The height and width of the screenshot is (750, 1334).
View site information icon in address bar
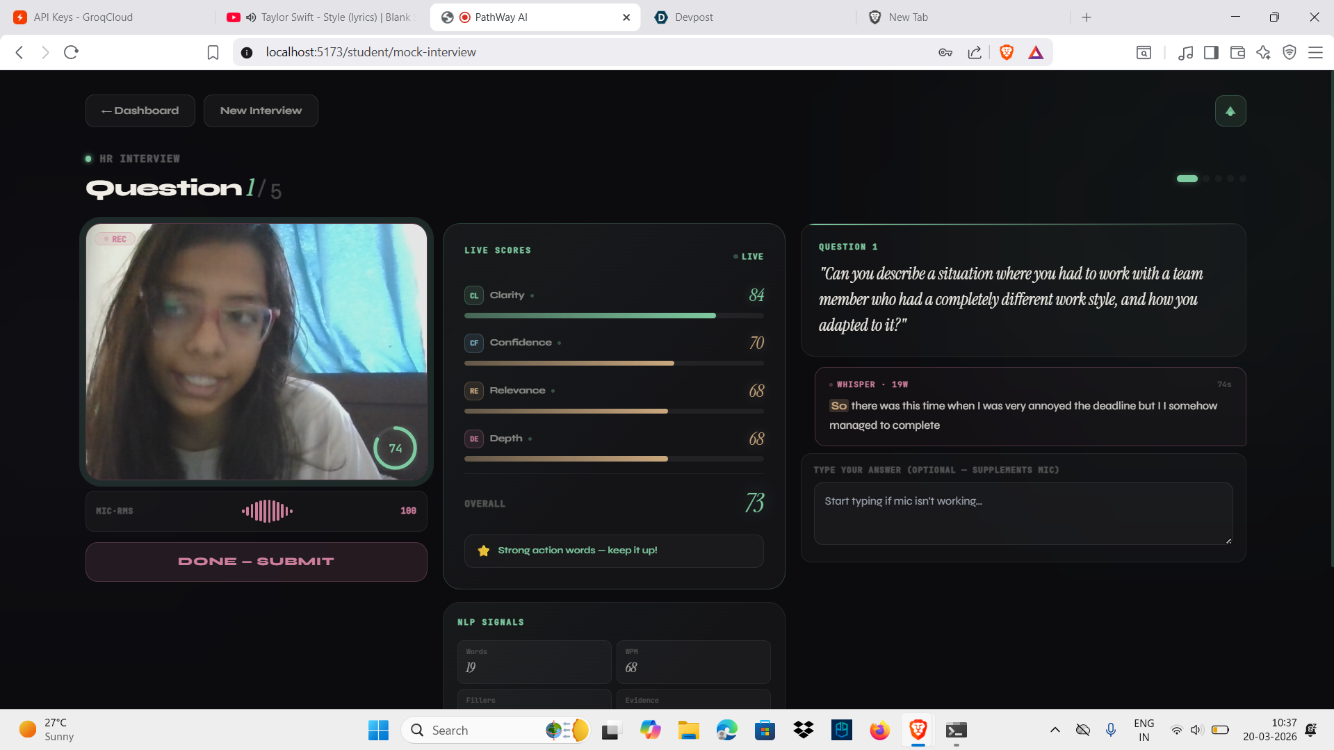[x=247, y=52]
